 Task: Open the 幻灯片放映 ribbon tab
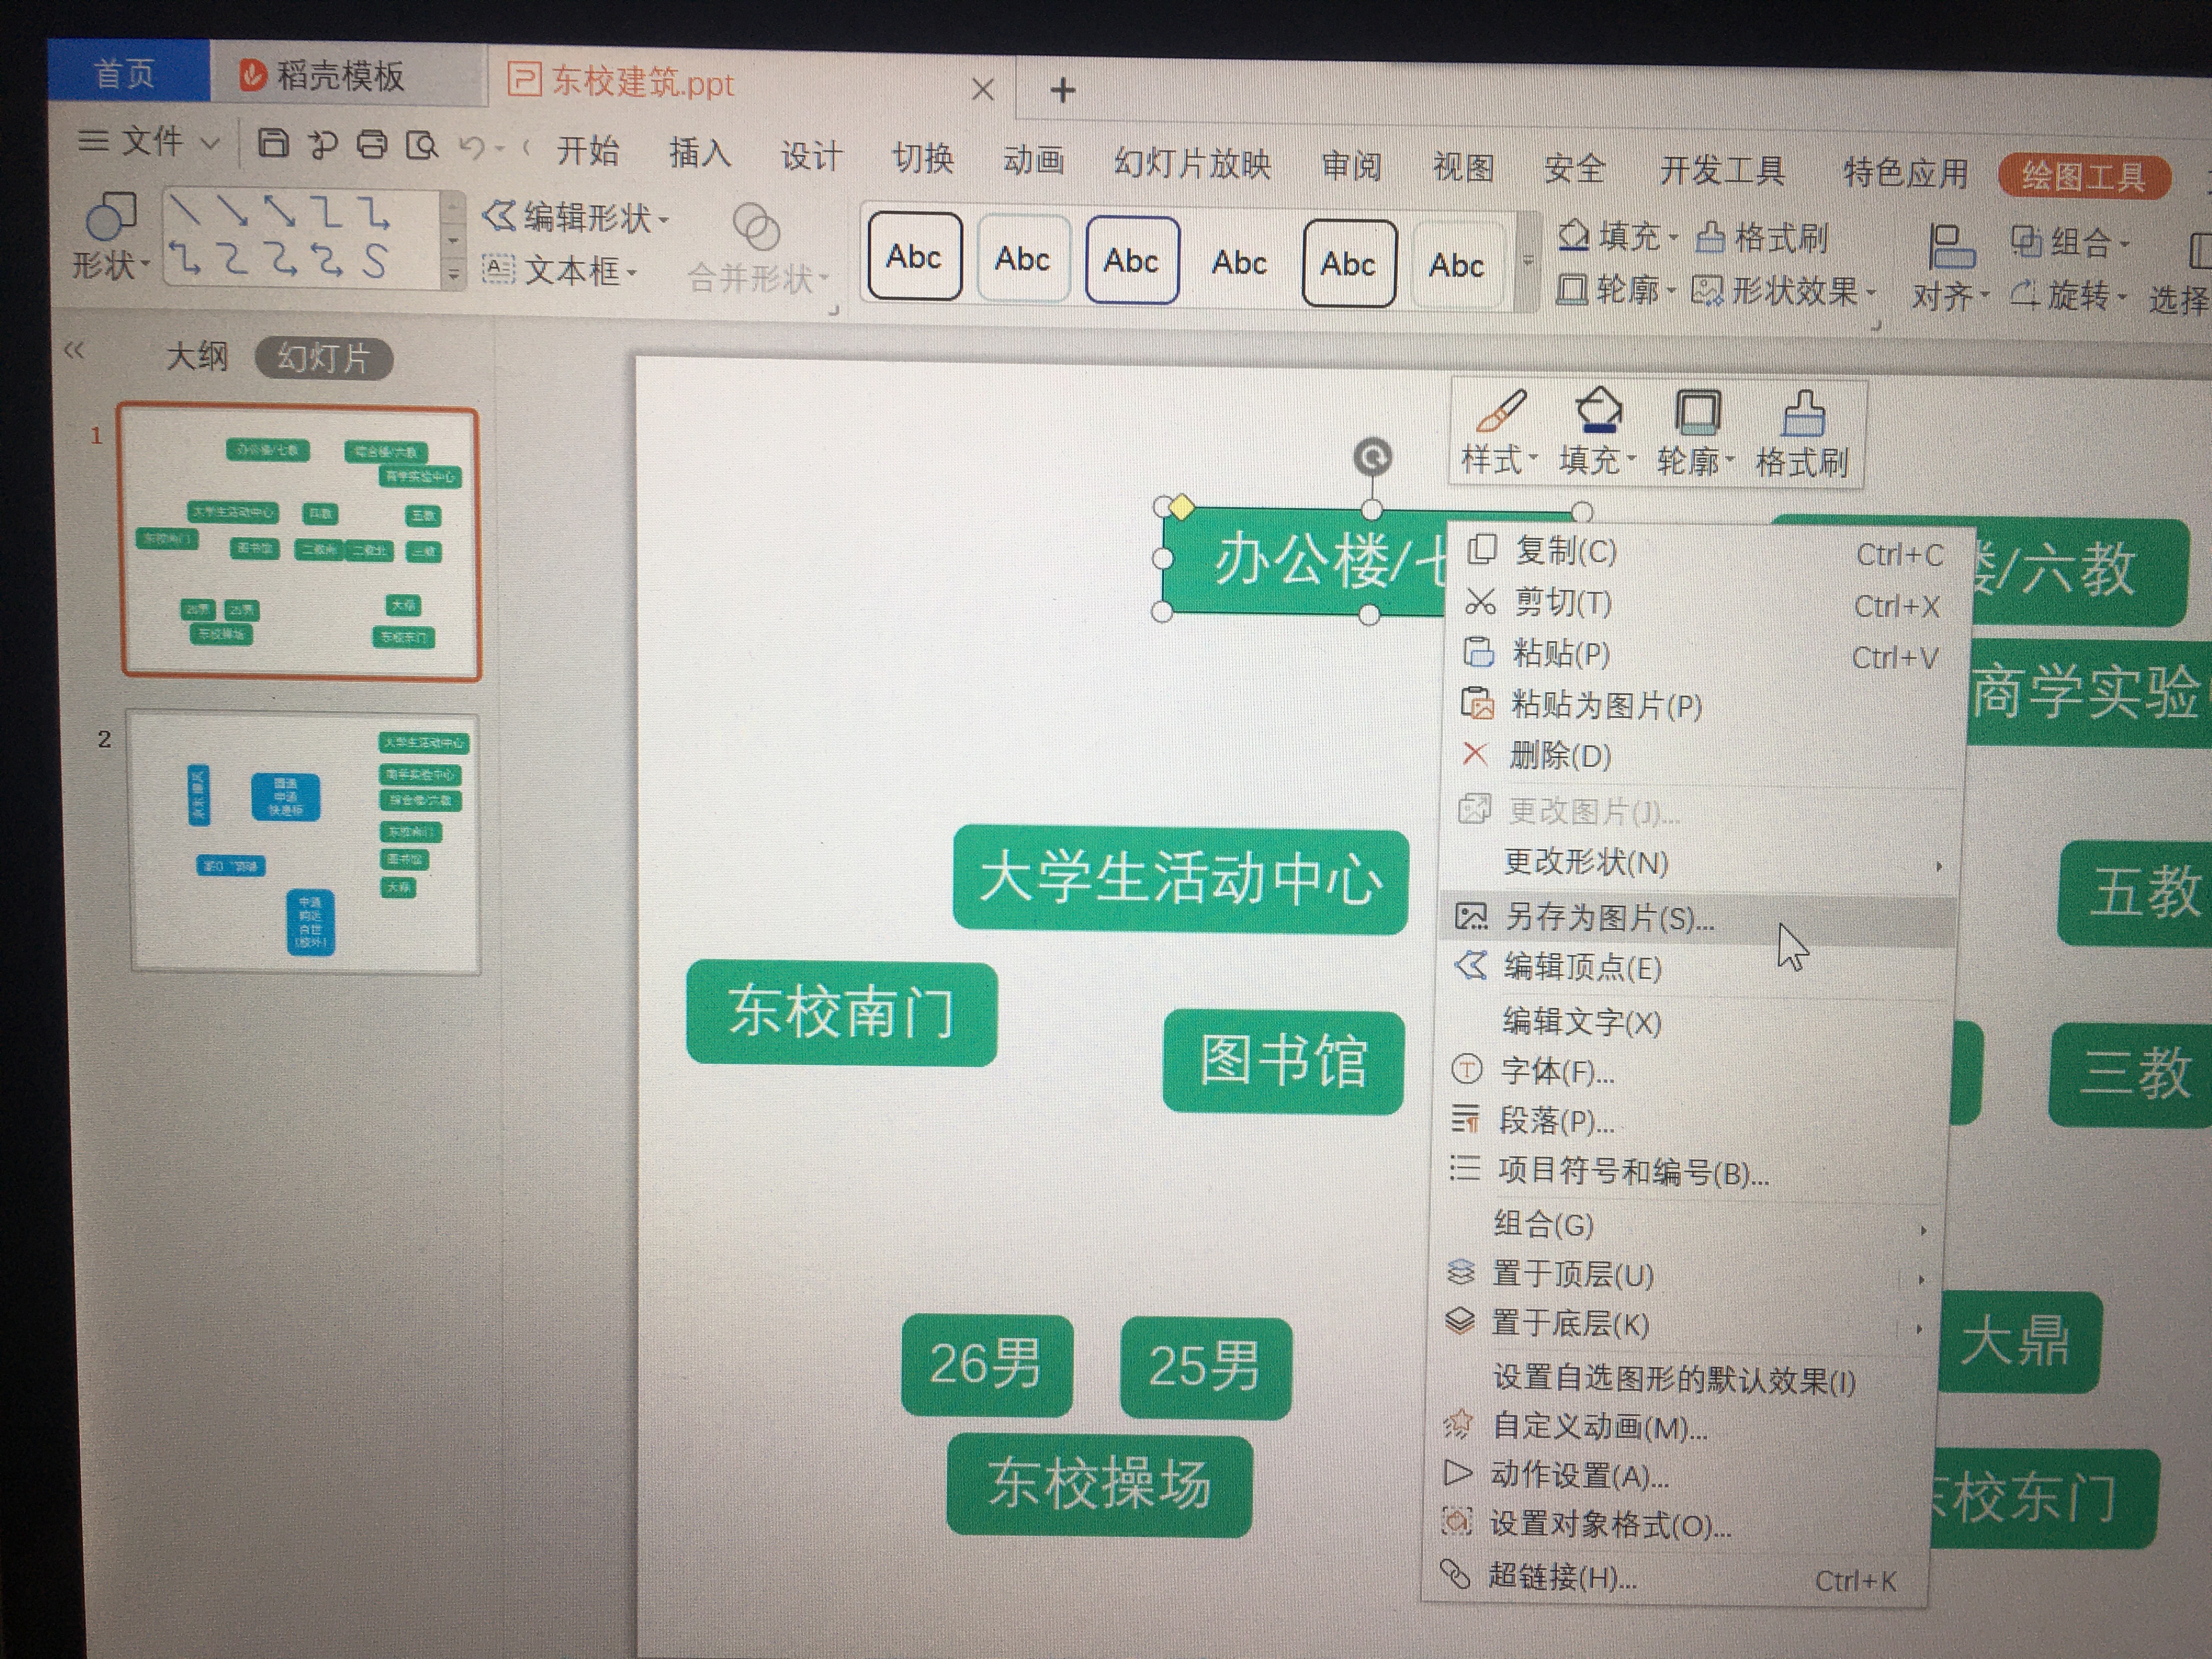click(x=1192, y=163)
